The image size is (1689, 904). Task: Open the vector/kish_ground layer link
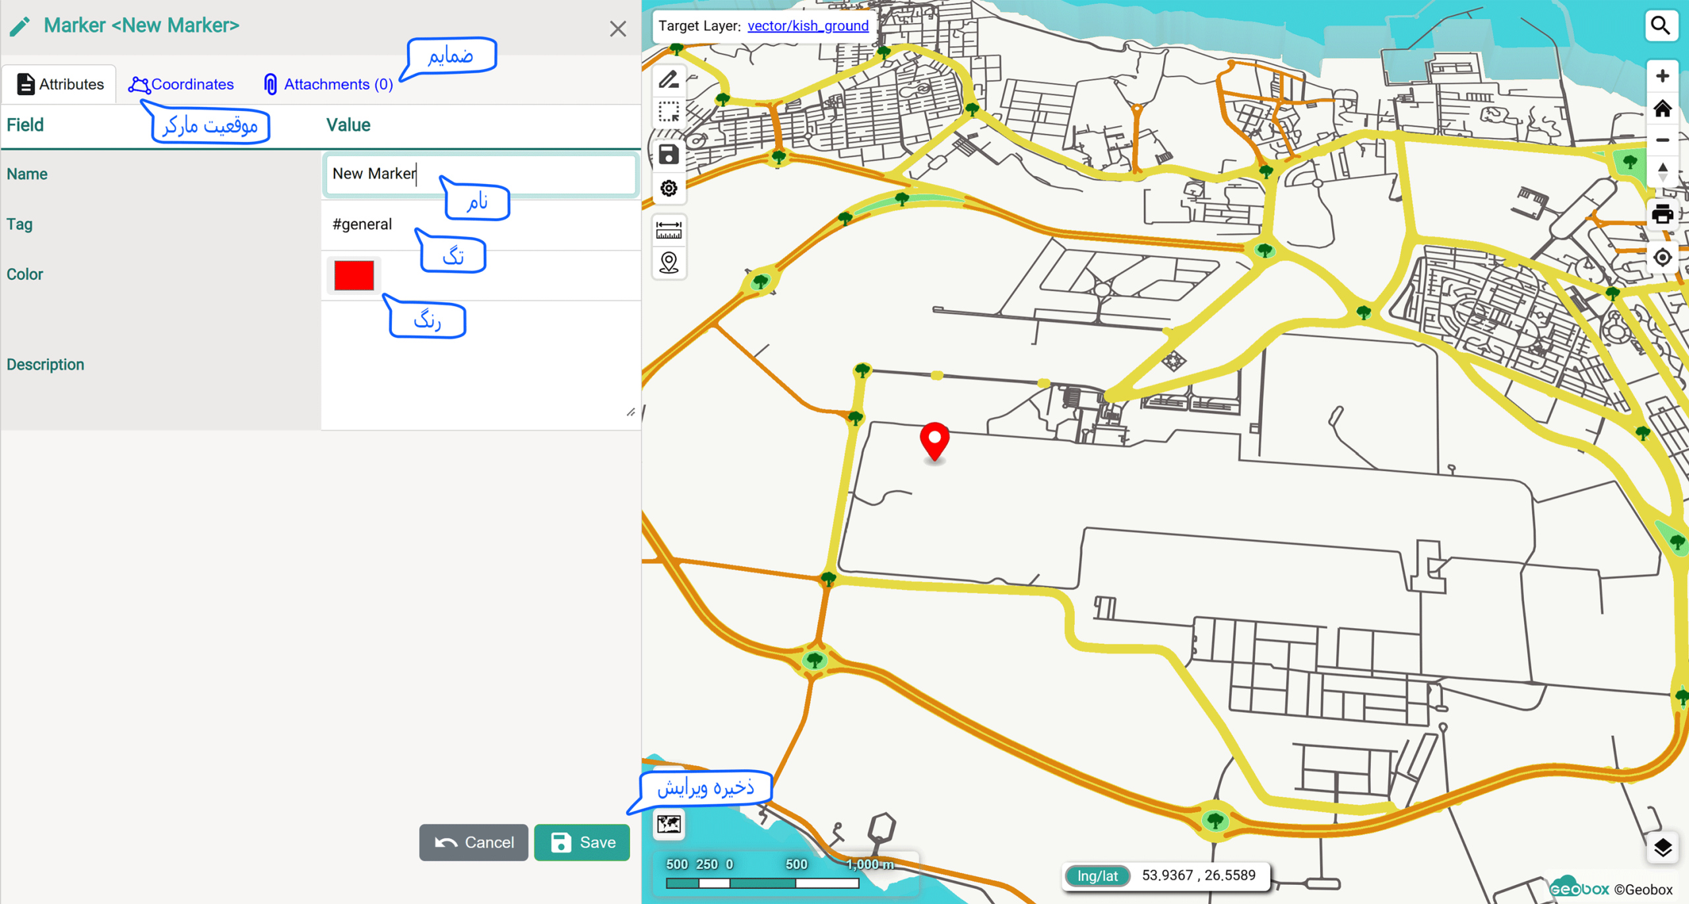[x=808, y=26]
